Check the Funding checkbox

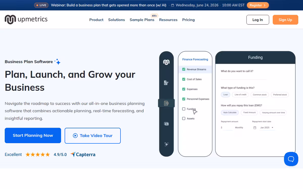point(184,109)
